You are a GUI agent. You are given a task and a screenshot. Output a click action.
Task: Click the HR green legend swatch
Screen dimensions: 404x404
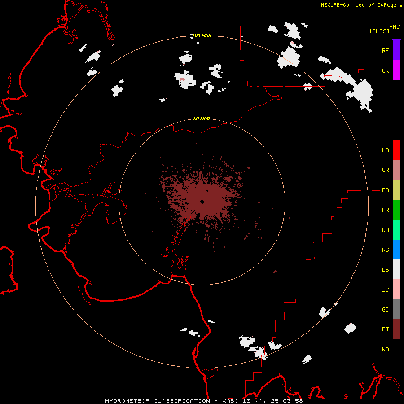[x=396, y=210]
